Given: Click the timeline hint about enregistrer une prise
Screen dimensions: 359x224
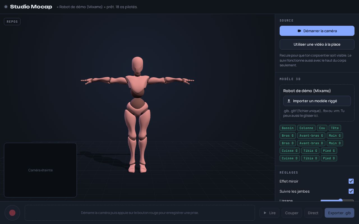Looking at the screenshot, I should click(140, 213).
